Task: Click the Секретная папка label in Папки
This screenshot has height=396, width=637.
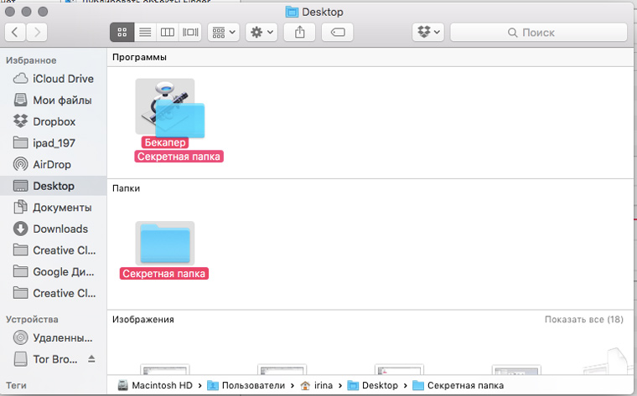Action: coord(164,274)
